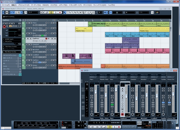Image resolution: width=180 pixels, height=130 pixels.
Task: Click the Color palette toolbar icon
Action: click(x=157, y=13)
